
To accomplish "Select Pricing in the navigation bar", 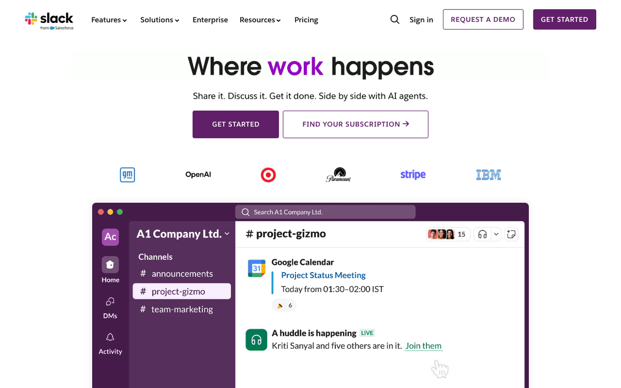I will (x=306, y=20).
